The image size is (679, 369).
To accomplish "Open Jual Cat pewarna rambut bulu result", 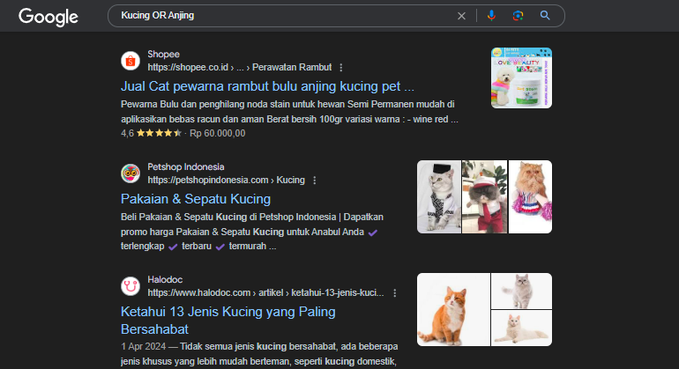I will click(x=267, y=86).
